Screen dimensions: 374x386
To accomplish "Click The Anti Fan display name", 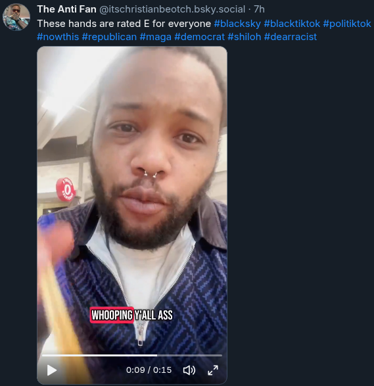I will click(66, 9).
